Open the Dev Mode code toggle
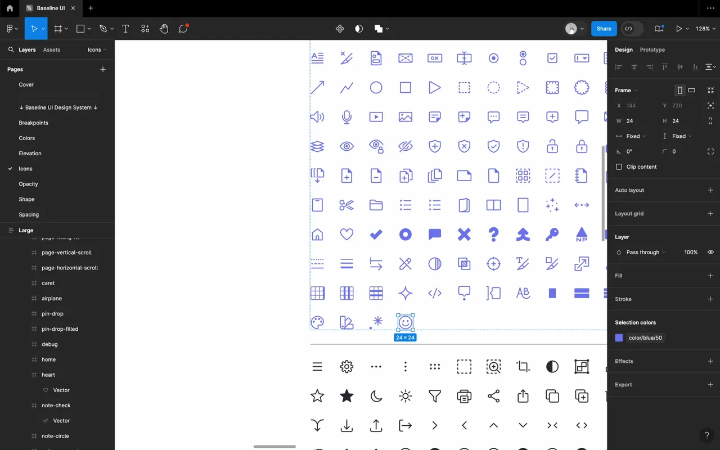 [629, 29]
